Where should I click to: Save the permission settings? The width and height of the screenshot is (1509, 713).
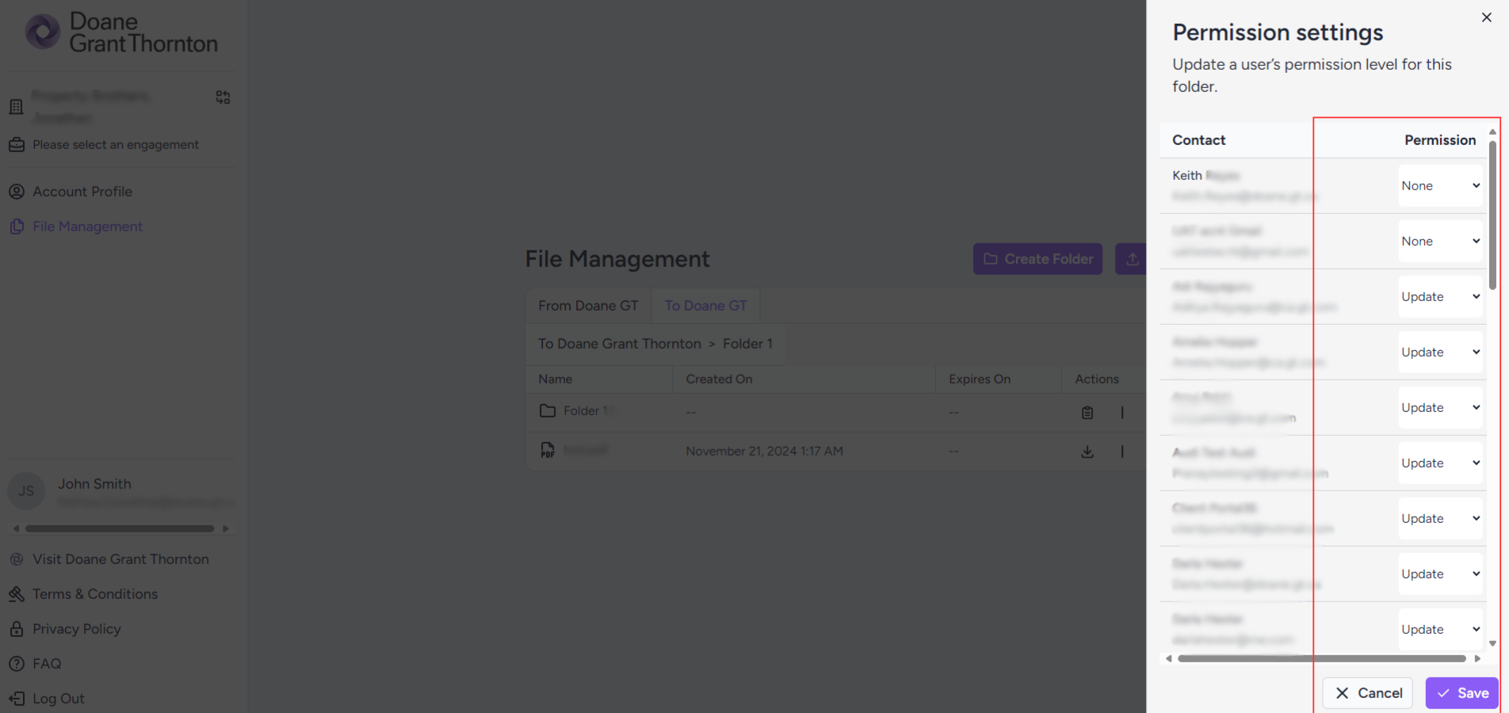point(1461,693)
